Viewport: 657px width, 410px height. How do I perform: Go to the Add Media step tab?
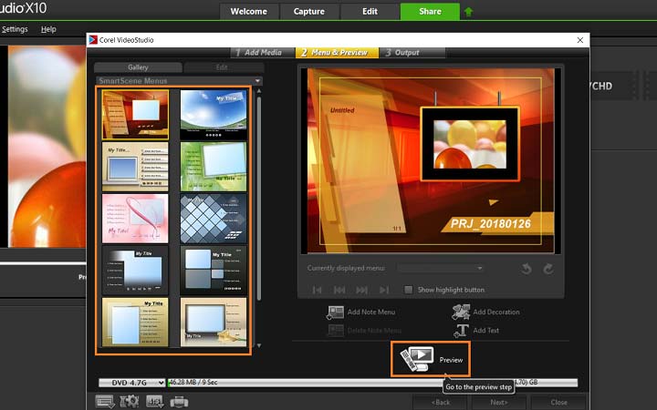tap(258, 52)
